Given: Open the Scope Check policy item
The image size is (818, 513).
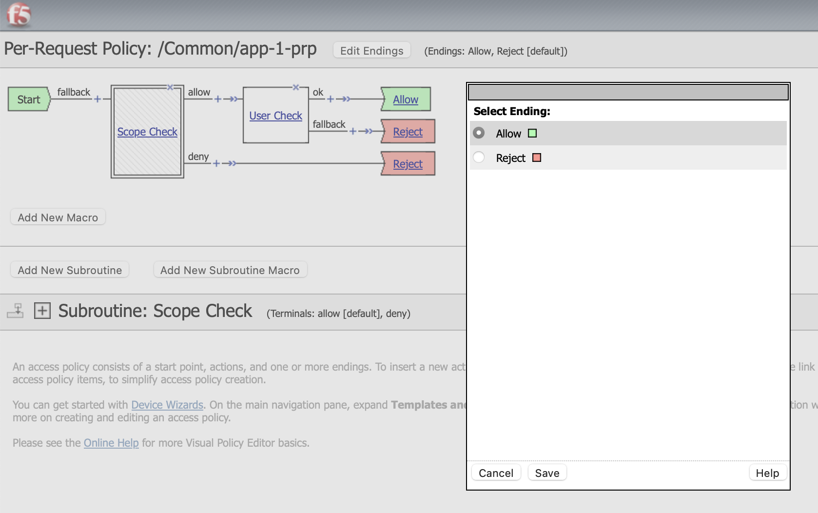Looking at the screenshot, I should 147,132.
